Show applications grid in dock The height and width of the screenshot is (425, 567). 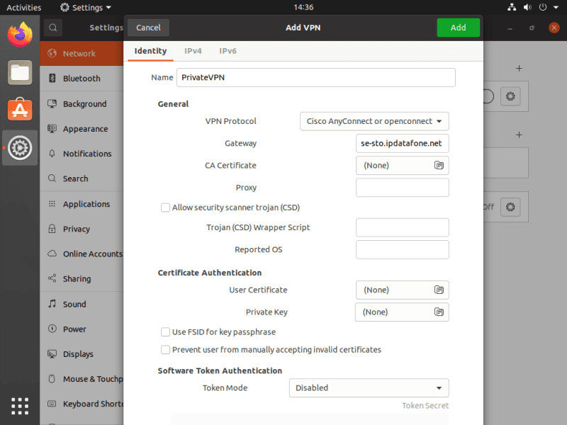[x=20, y=406]
